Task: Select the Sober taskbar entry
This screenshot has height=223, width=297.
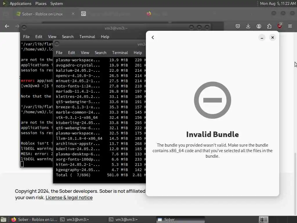Action: [x=180, y=220]
